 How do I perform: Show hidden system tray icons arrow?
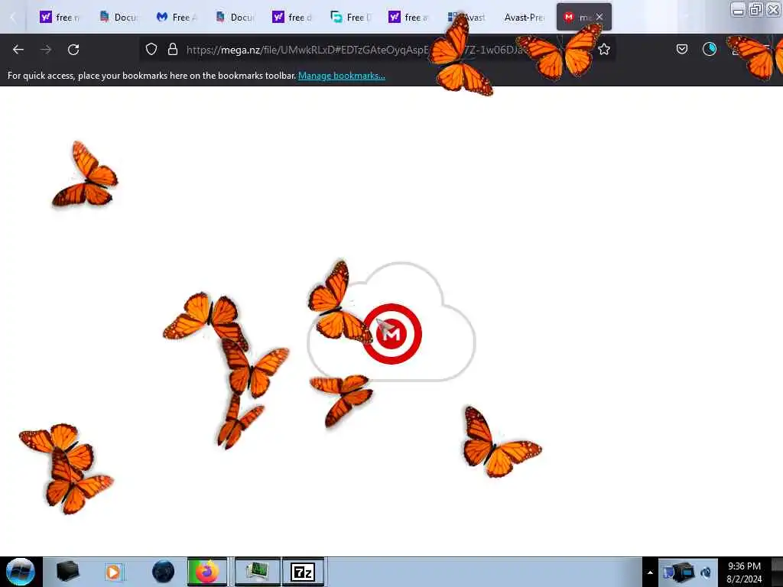tap(650, 572)
